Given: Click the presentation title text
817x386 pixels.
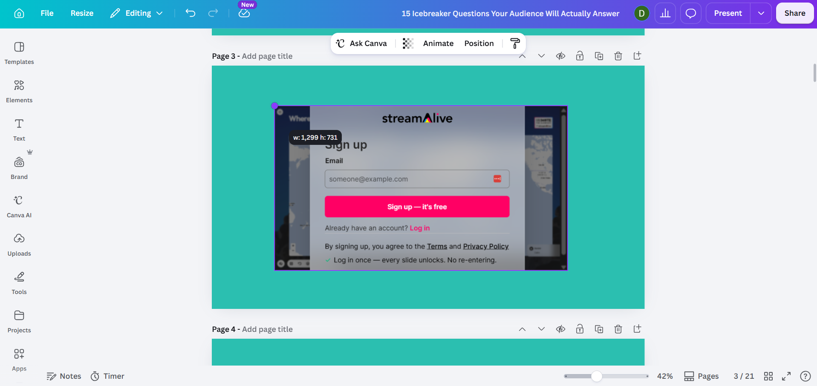Looking at the screenshot, I should [x=510, y=13].
